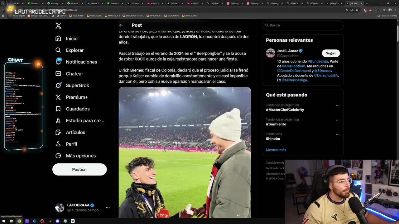Follow José I. Araoz with Seguir

[x=331, y=53]
